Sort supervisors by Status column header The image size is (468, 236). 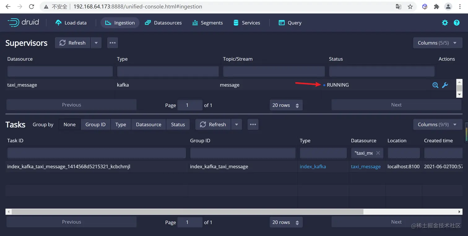336,59
